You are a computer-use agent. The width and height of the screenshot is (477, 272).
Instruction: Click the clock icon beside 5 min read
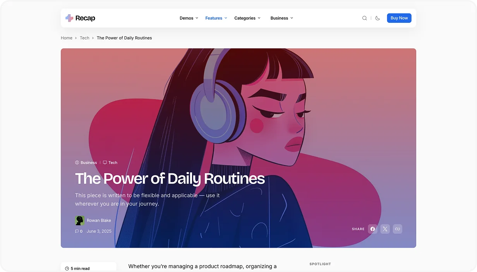pos(67,269)
